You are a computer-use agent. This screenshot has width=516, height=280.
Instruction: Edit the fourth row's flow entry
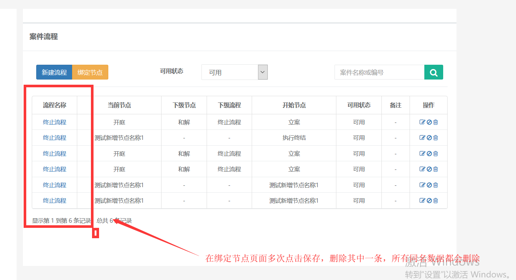point(422,169)
